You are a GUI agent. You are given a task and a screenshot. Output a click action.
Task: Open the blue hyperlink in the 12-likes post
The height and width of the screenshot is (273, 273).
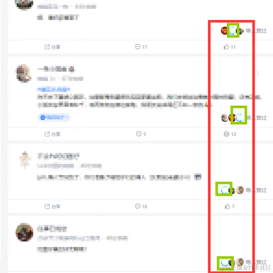53,89
